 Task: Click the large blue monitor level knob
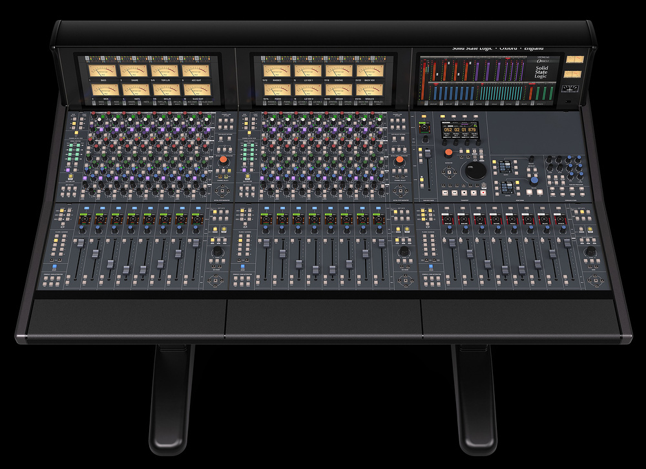535,182
